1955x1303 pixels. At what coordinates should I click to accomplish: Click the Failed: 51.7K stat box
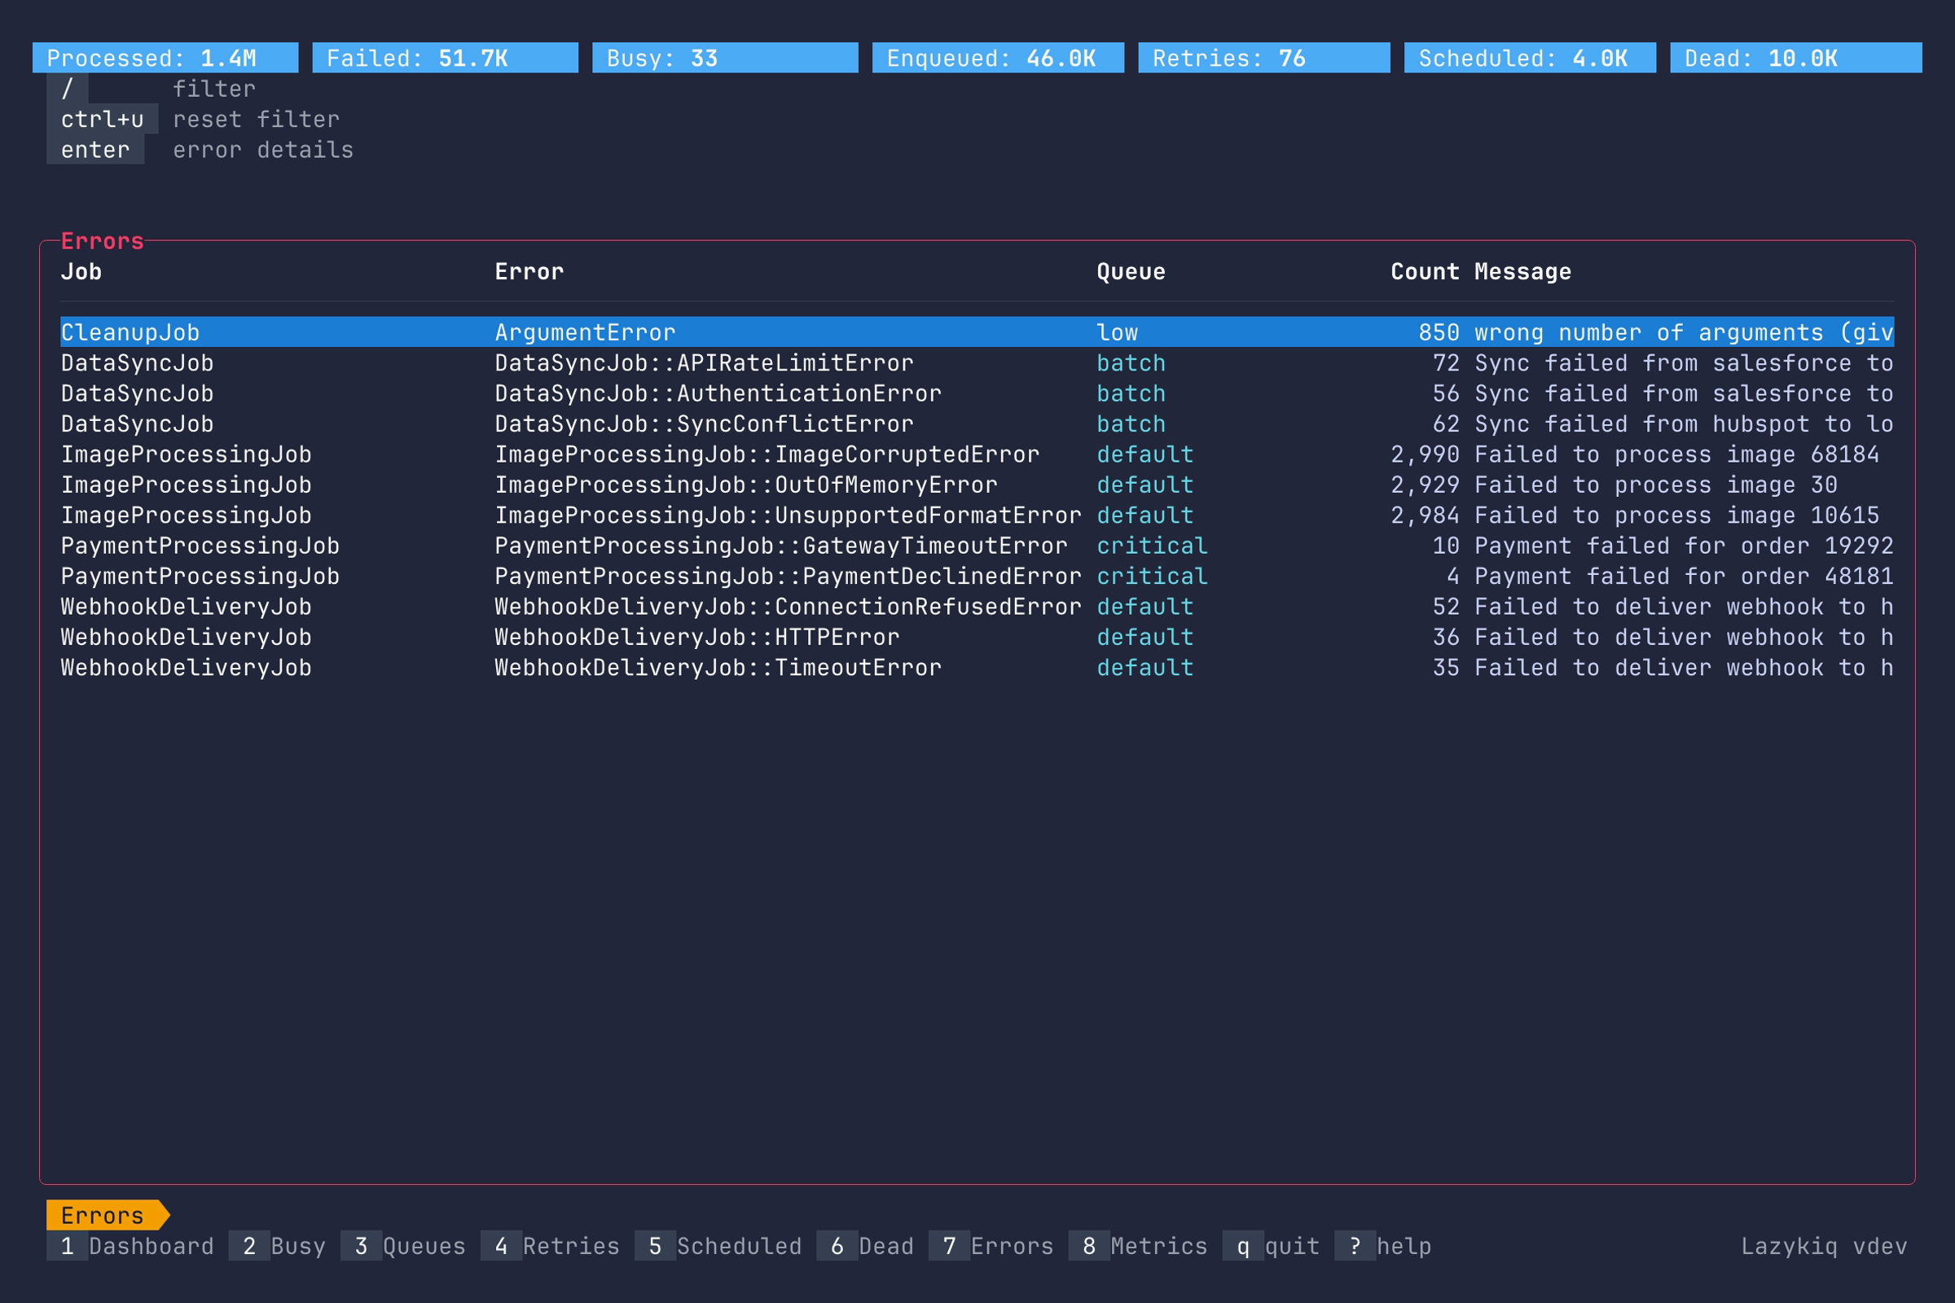[x=443, y=58]
